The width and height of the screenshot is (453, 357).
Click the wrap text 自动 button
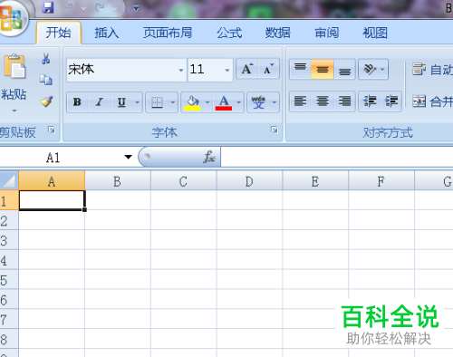[432, 70]
